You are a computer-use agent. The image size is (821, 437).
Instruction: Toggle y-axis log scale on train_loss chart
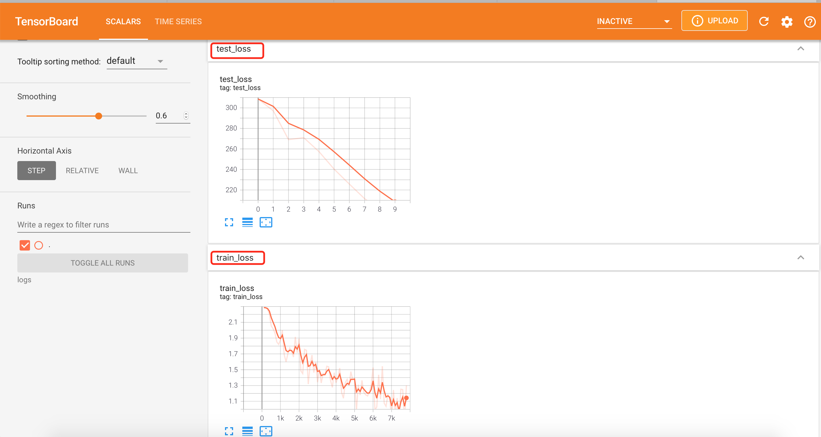(x=247, y=431)
